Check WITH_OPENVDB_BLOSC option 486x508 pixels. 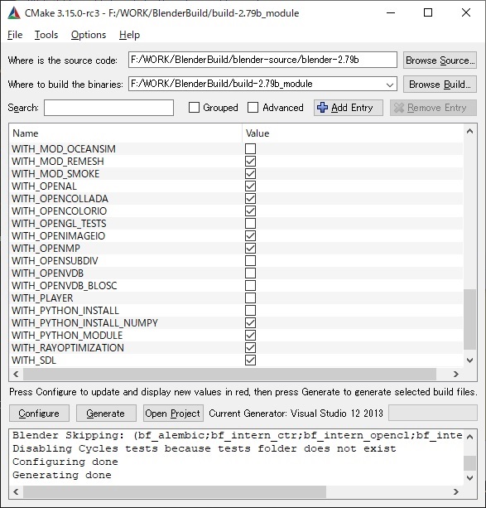click(250, 285)
